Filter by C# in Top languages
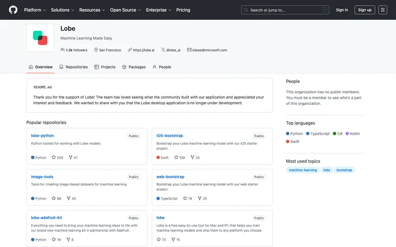 (x=337, y=133)
